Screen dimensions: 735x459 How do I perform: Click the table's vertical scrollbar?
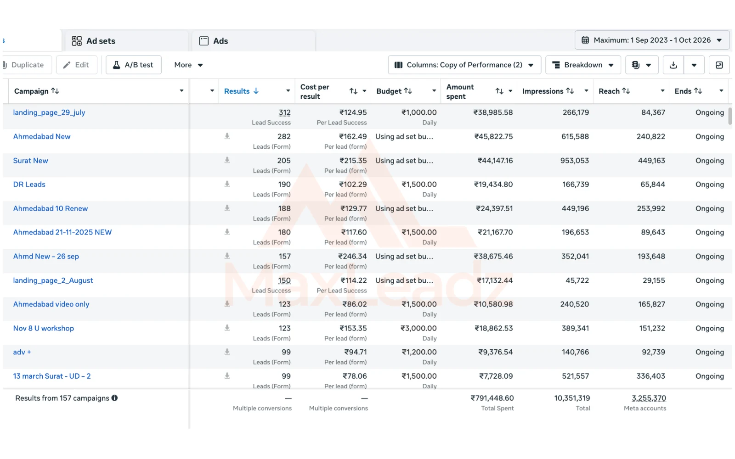[730, 116]
